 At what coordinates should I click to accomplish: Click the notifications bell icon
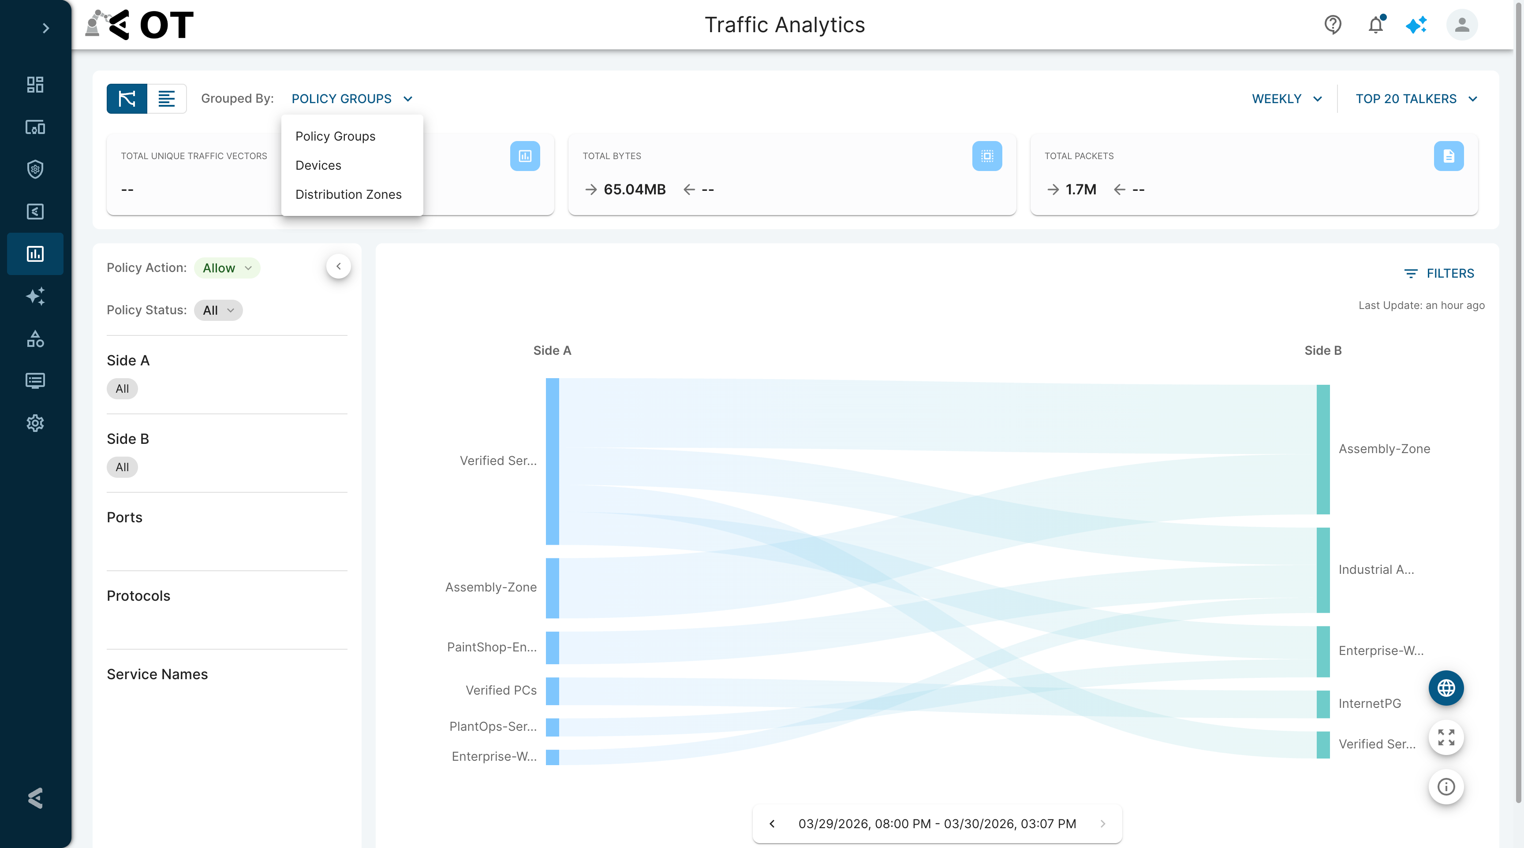pos(1375,25)
